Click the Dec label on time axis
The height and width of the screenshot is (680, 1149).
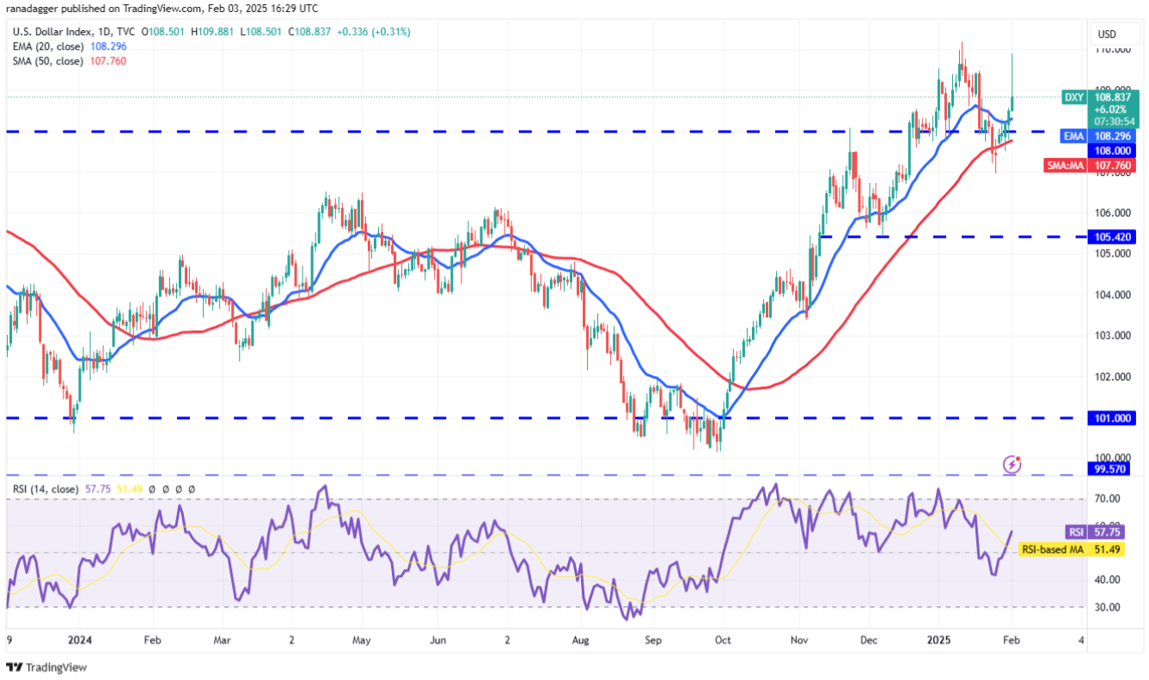coord(869,640)
